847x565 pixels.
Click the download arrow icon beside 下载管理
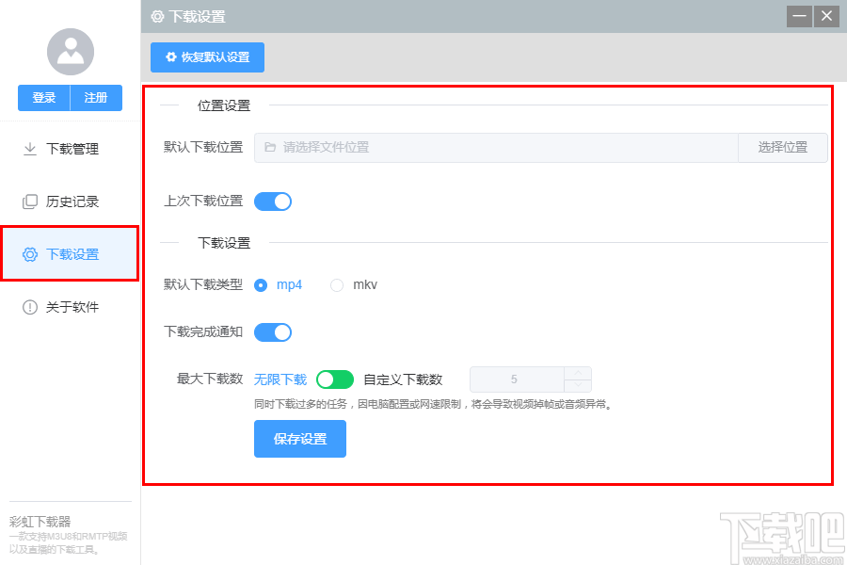(x=29, y=148)
